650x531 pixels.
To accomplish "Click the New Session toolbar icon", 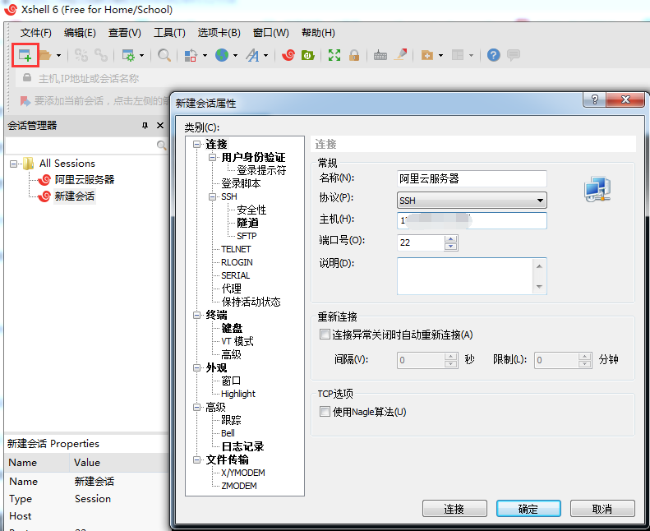I will [25, 55].
